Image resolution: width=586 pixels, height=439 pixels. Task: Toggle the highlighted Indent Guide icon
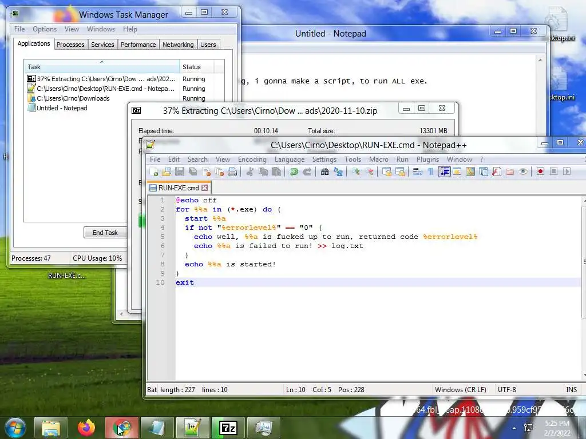click(444, 171)
